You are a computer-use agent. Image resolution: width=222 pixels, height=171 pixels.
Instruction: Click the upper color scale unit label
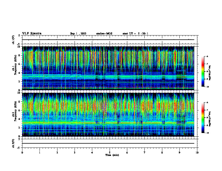(x=210, y=73)
